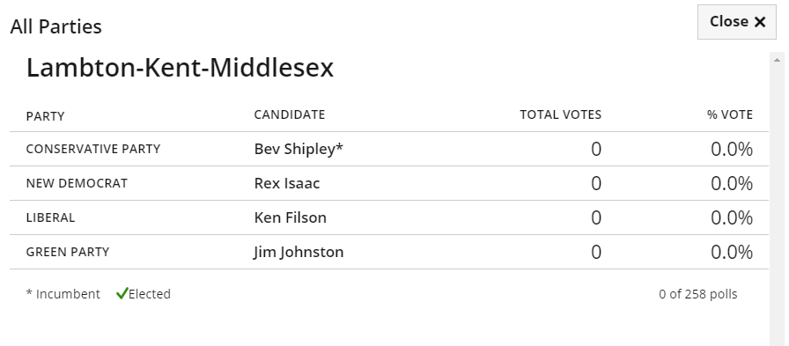
Task: Click the CONSERVATIVE PARTY label
Action: (93, 149)
